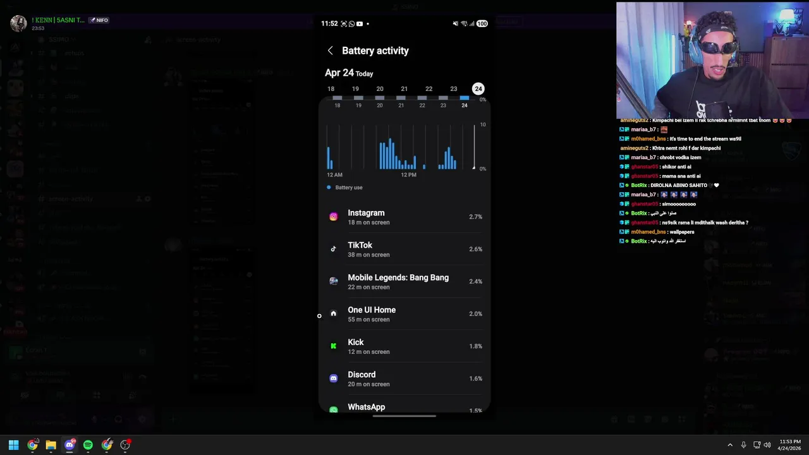Click the '12 PM' chart axis label
Image resolution: width=809 pixels, height=455 pixels.
coord(408,175)
